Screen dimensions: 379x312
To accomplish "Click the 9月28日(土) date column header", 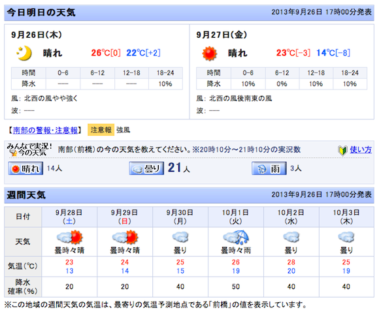I will [x=69, y=217].
